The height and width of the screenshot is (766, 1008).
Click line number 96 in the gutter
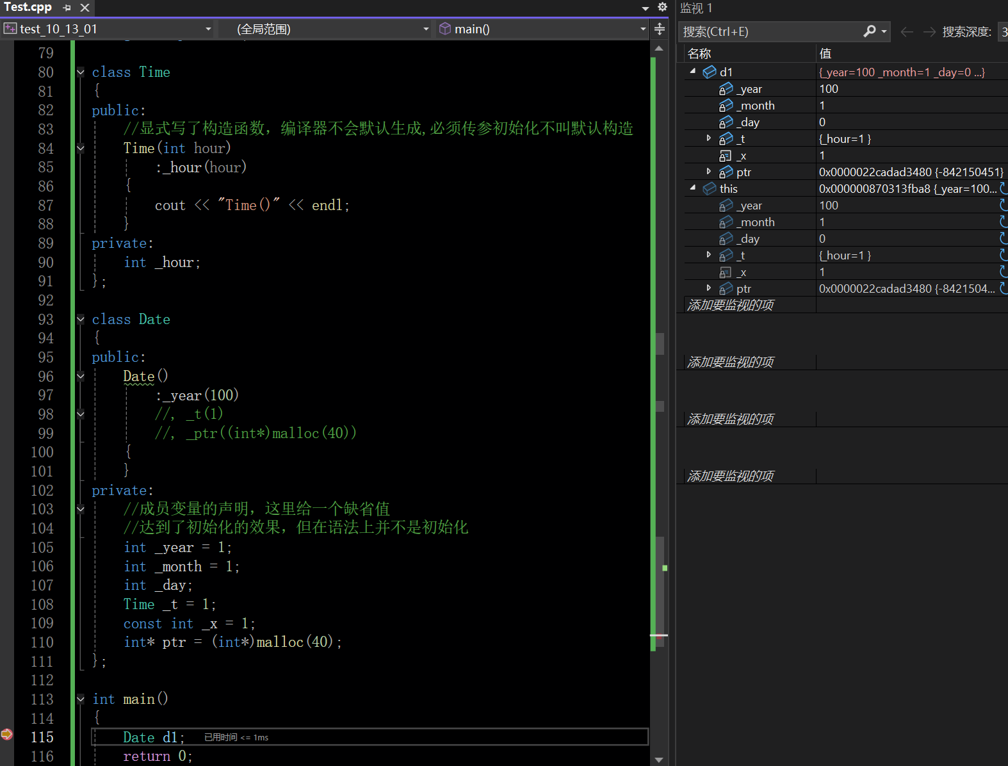45,377
